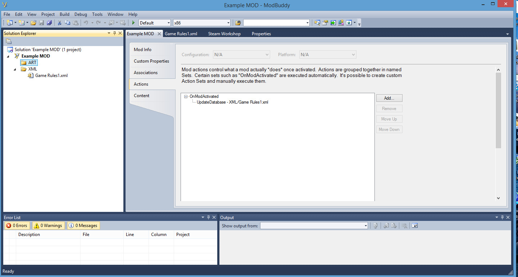
Task: Open the Tools menu
Action: point(97,14)
